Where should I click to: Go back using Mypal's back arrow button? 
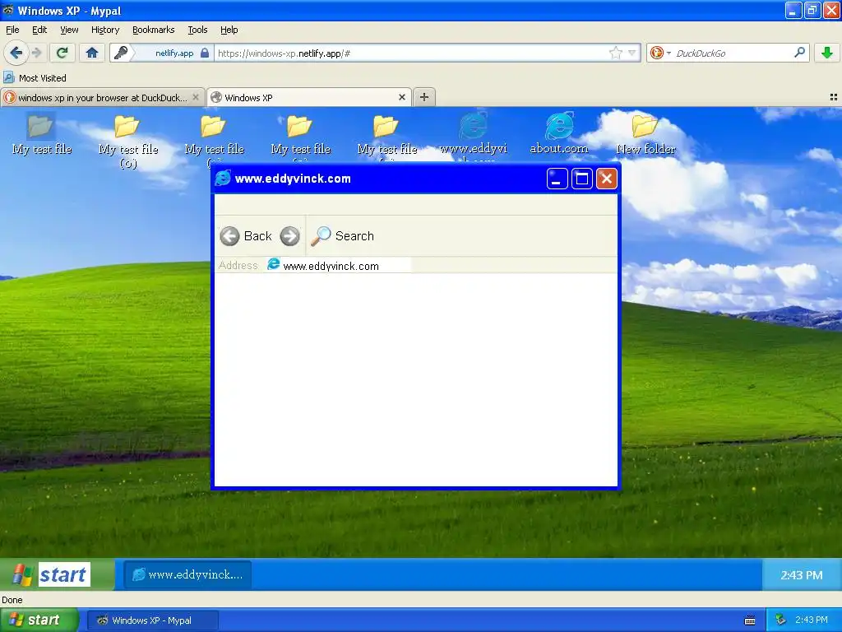click(x=16, y=53)
